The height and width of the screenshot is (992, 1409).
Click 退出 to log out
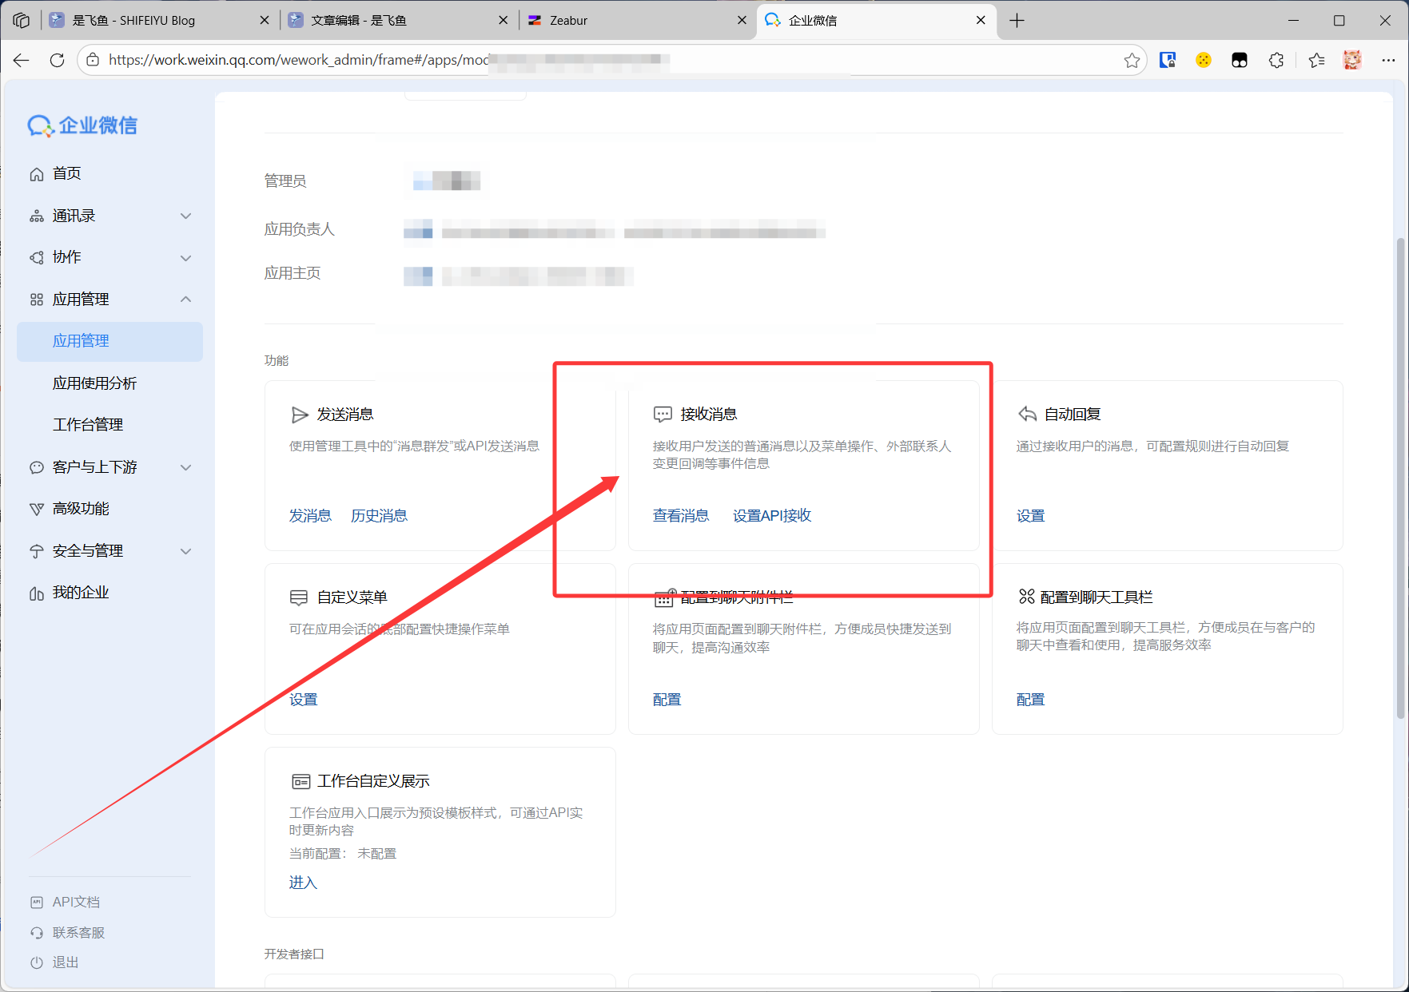pyautogui.click(x=66, y=962)
